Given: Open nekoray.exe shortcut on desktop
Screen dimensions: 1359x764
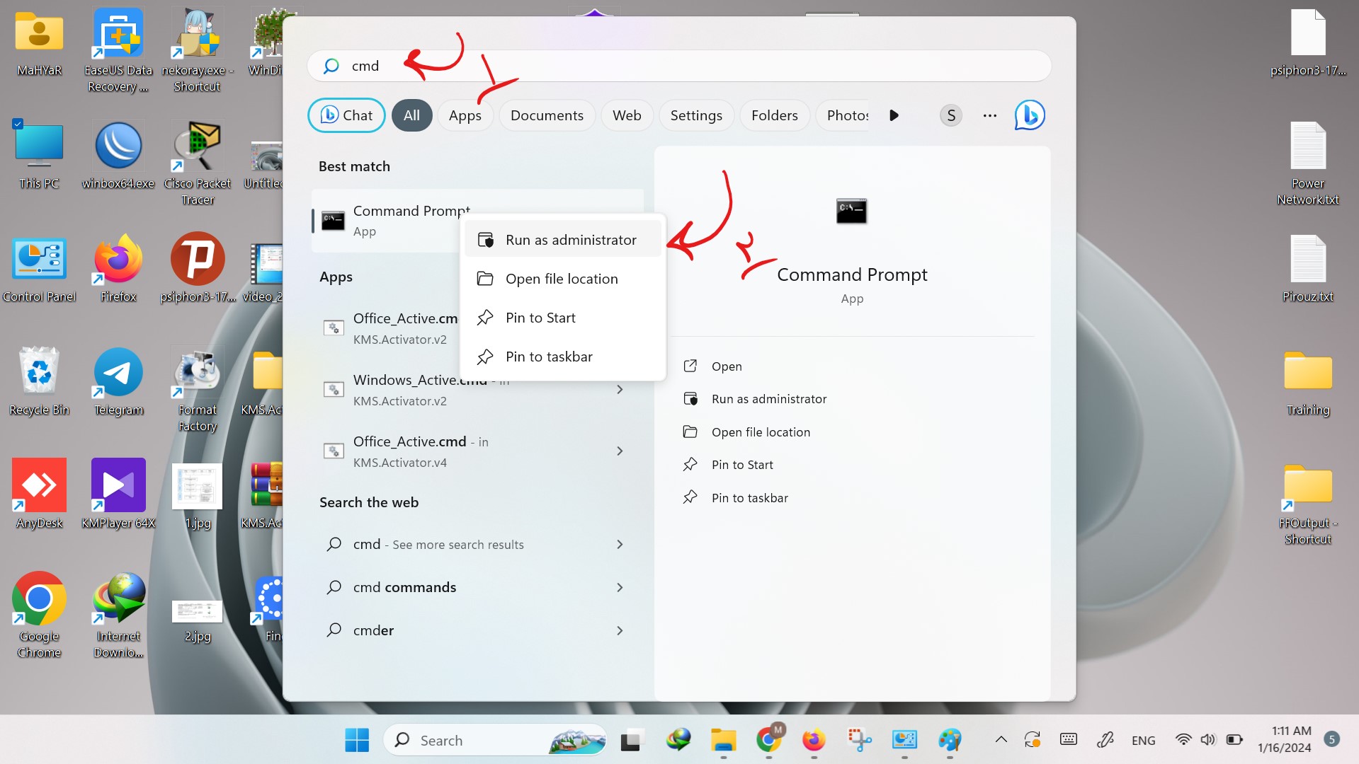Looking at the screenshot, I should 198,50.
